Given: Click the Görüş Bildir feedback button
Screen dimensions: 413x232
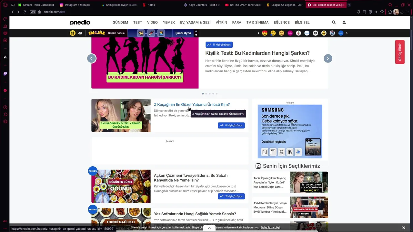Looking at the screenshot, I should [400, 52].
